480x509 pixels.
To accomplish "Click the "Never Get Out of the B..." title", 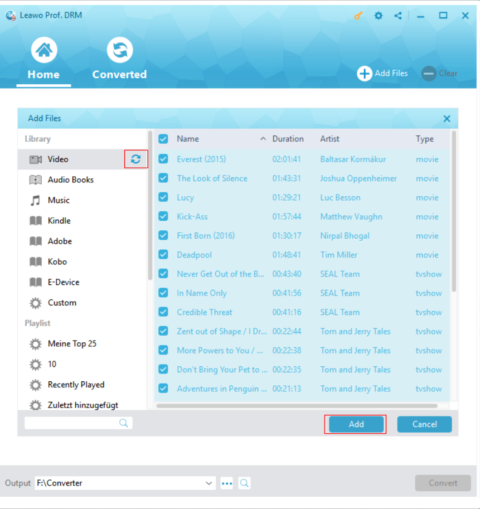I will tap(220, 274).
